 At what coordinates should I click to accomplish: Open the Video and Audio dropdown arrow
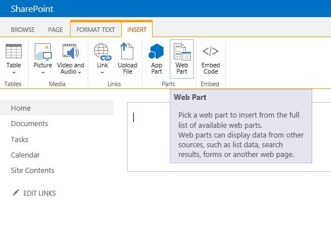coord(79,72)
